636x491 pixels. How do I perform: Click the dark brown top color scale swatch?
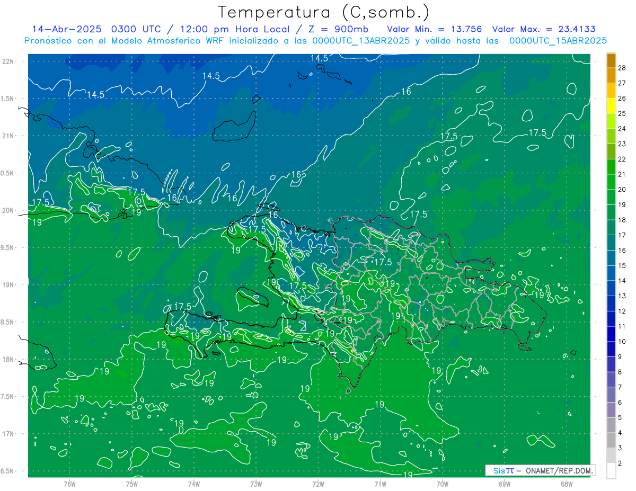[612, 60]
